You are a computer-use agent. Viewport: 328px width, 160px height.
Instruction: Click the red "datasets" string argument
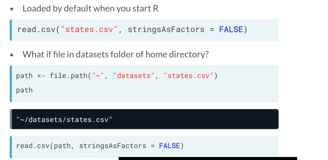point(134,76)
